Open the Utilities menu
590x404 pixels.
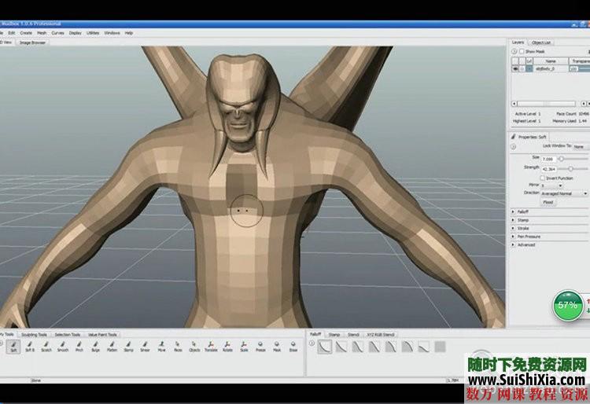coord(93,33)
